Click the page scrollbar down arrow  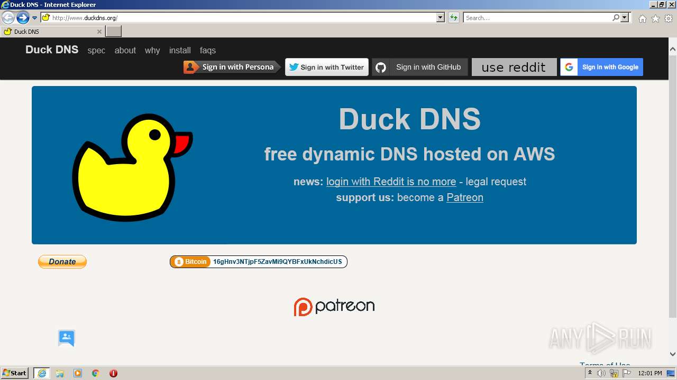673,354
